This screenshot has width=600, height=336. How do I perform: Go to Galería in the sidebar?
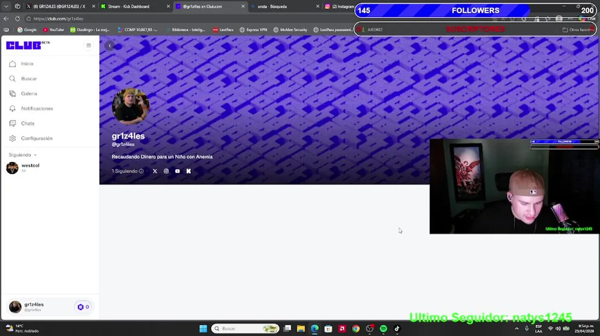click(29, 93)
